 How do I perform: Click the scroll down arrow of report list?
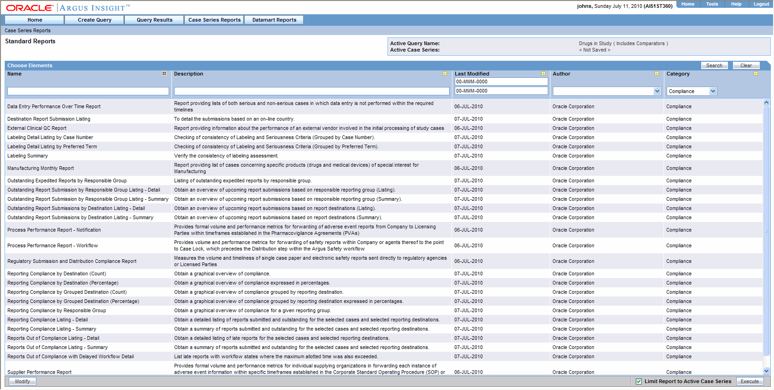tap(767, 371)
